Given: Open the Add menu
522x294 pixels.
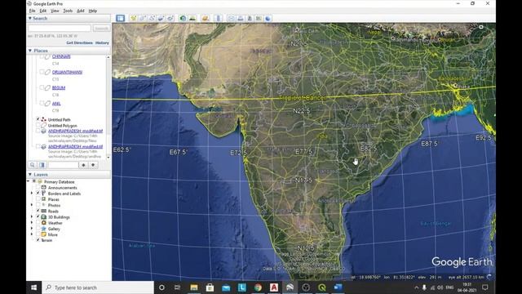Looking at the screenshot, I should (x=81, y=11).
